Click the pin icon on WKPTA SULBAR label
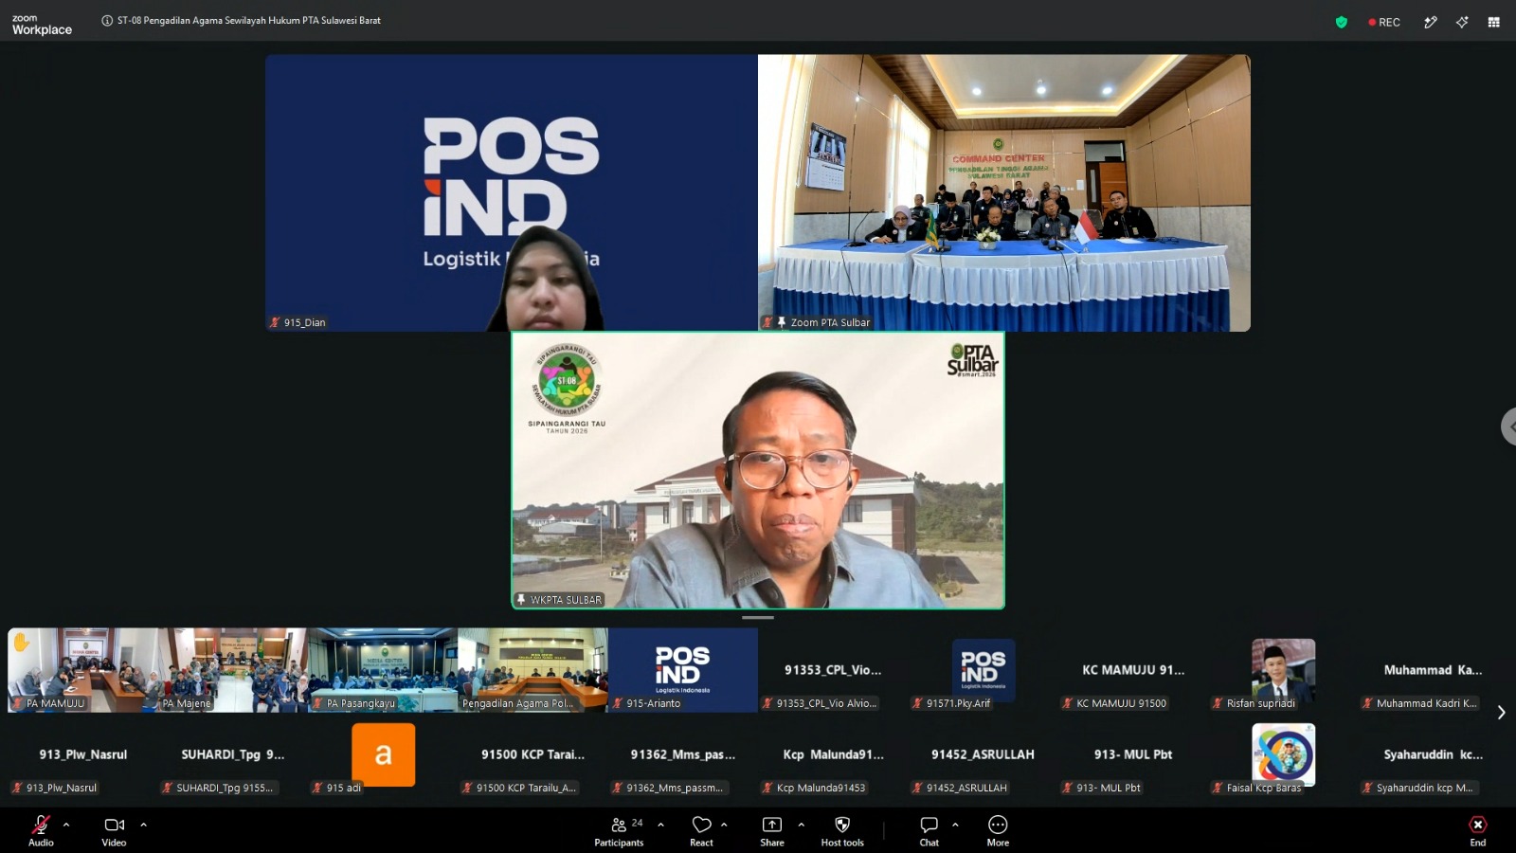The height and width of the screenshot is (853, 1516). pos(520,599)
